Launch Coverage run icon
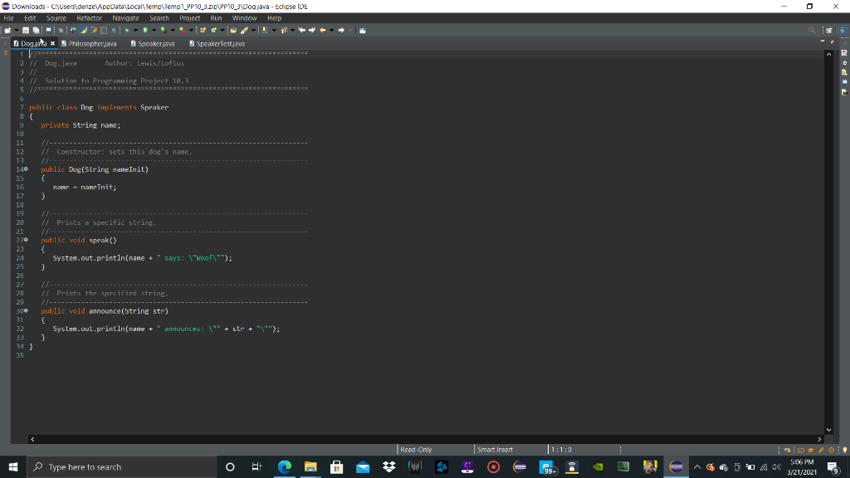The width and height of the screenshot is (850, 478). [164, 31]
